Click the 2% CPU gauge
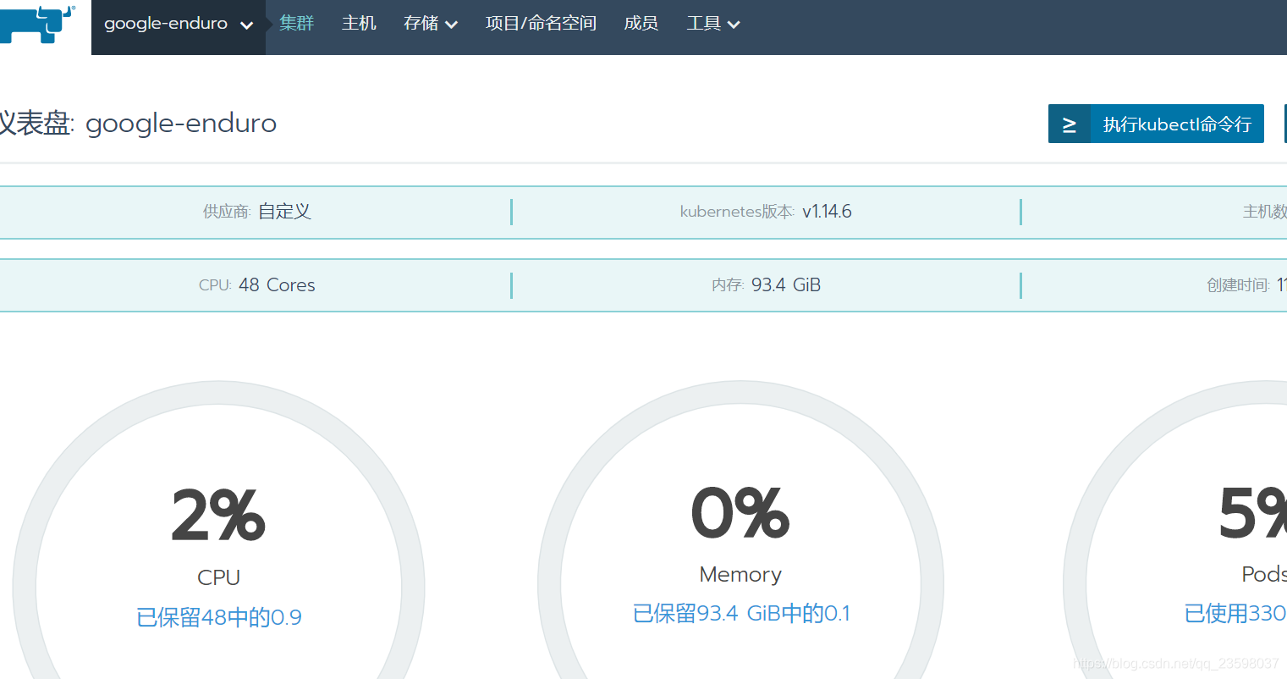Image resolution: width=1287 pixels, height=679 pixels. coord(218,530)
